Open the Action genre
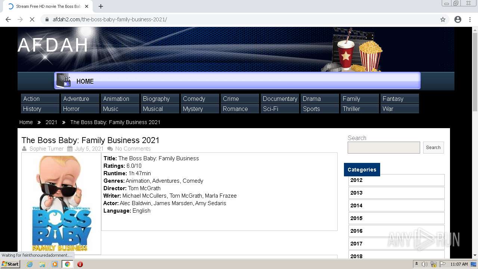Image resolution: width=478 pixels, height=269 pixels. [x=40, y=99]
